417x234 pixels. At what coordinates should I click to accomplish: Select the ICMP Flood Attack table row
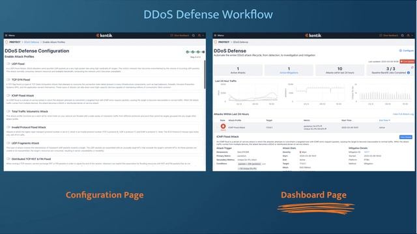tap(314, 127)
